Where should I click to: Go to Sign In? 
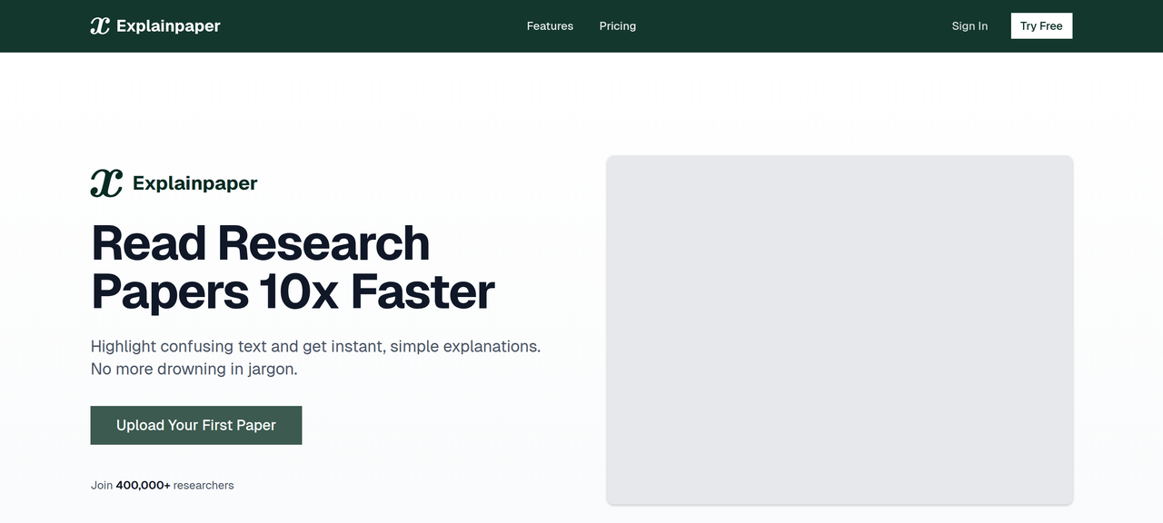(969, 26)
